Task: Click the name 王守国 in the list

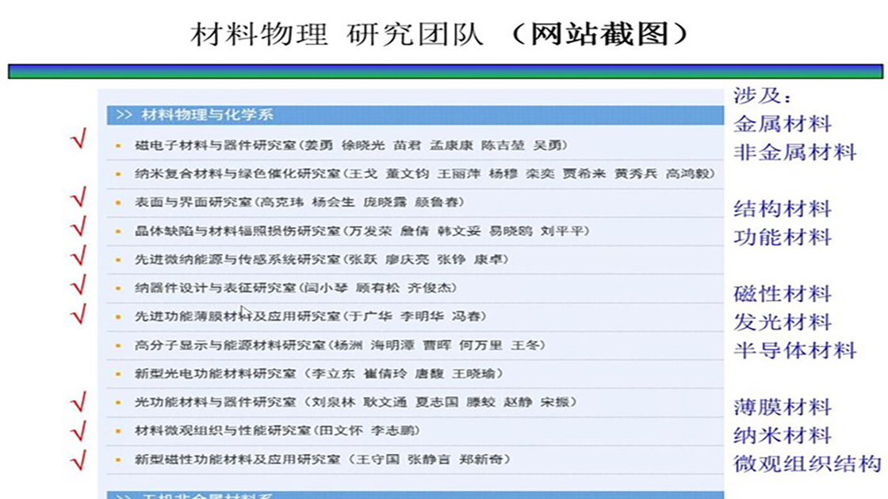Action: tap(377, 459)
